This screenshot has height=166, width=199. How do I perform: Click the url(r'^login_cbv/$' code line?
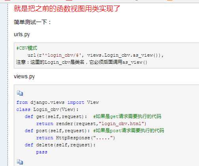pos(96,55)
